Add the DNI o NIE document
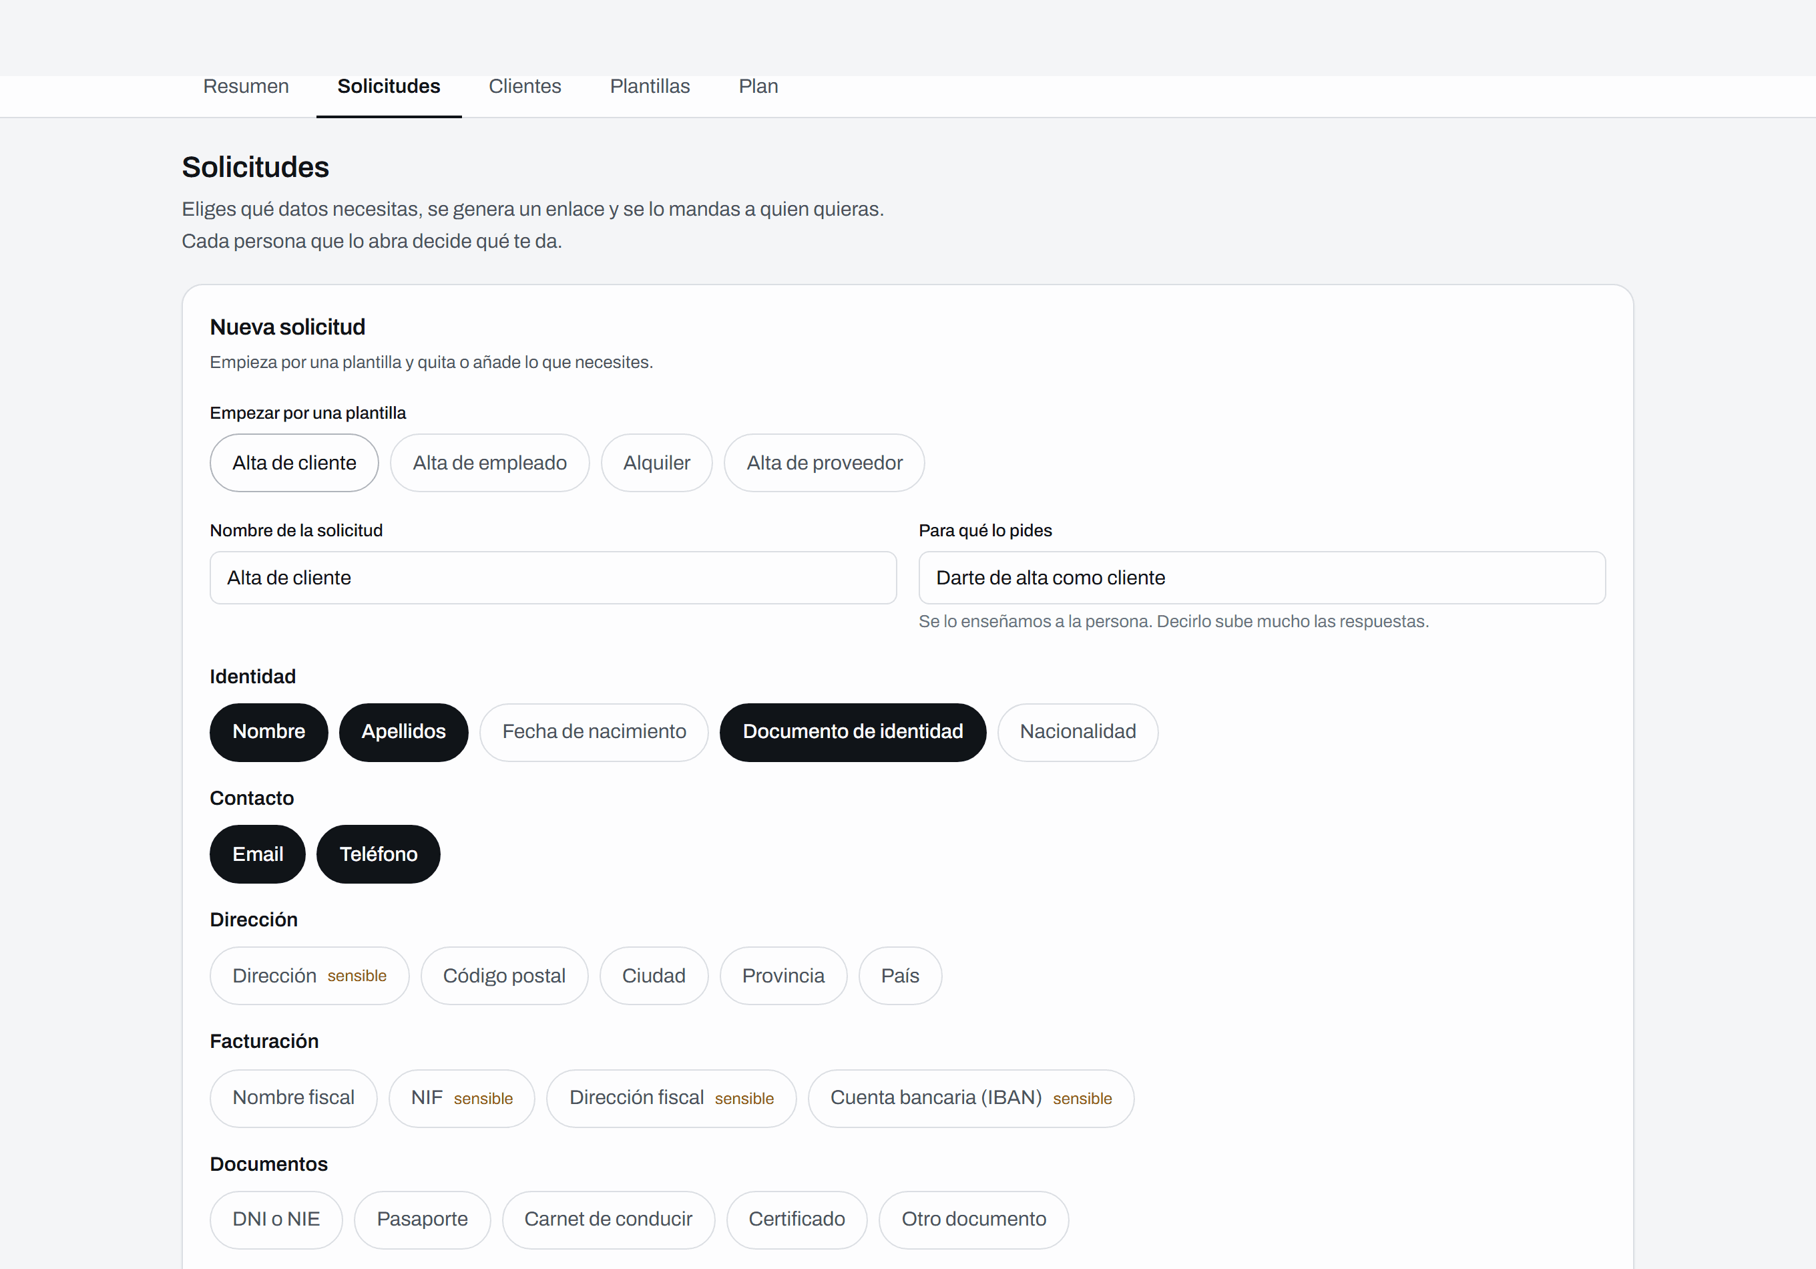Viewport: 1816px width, 1269px height. pos(276,1219)
